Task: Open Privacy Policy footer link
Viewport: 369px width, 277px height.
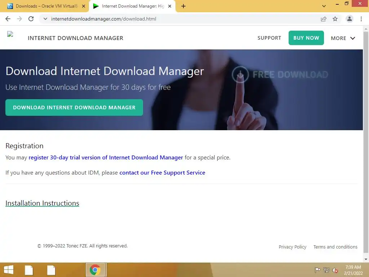Action: (x=293, y=247)
